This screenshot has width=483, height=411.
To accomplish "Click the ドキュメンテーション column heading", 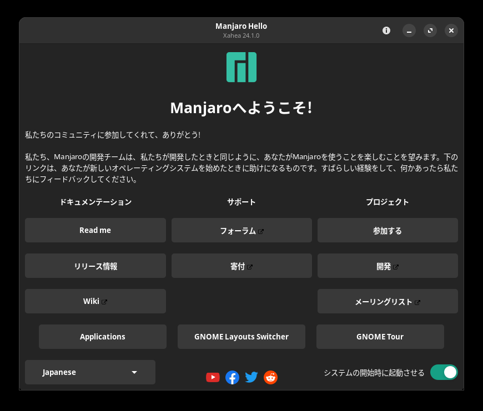I will (x=95, y=202).
